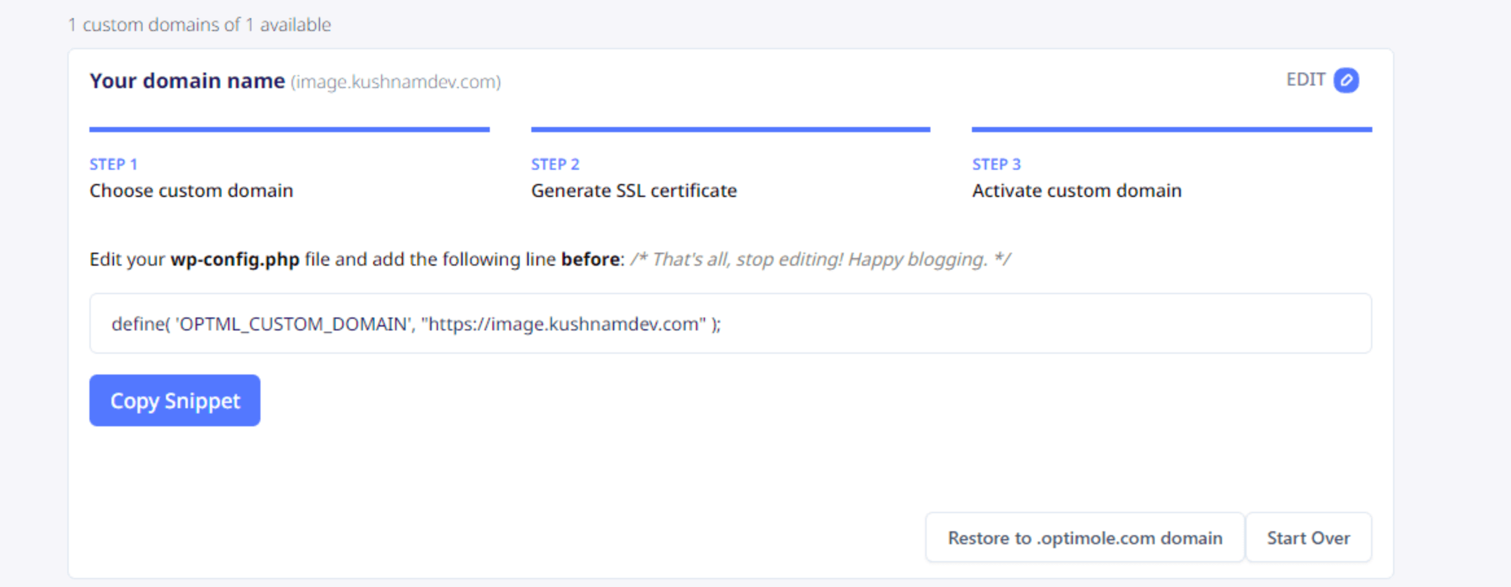Image resolution: width=1511 pixels, height=587 pixels.
Task: Click the Activate custom domain step title
Action: (1076, 190)
